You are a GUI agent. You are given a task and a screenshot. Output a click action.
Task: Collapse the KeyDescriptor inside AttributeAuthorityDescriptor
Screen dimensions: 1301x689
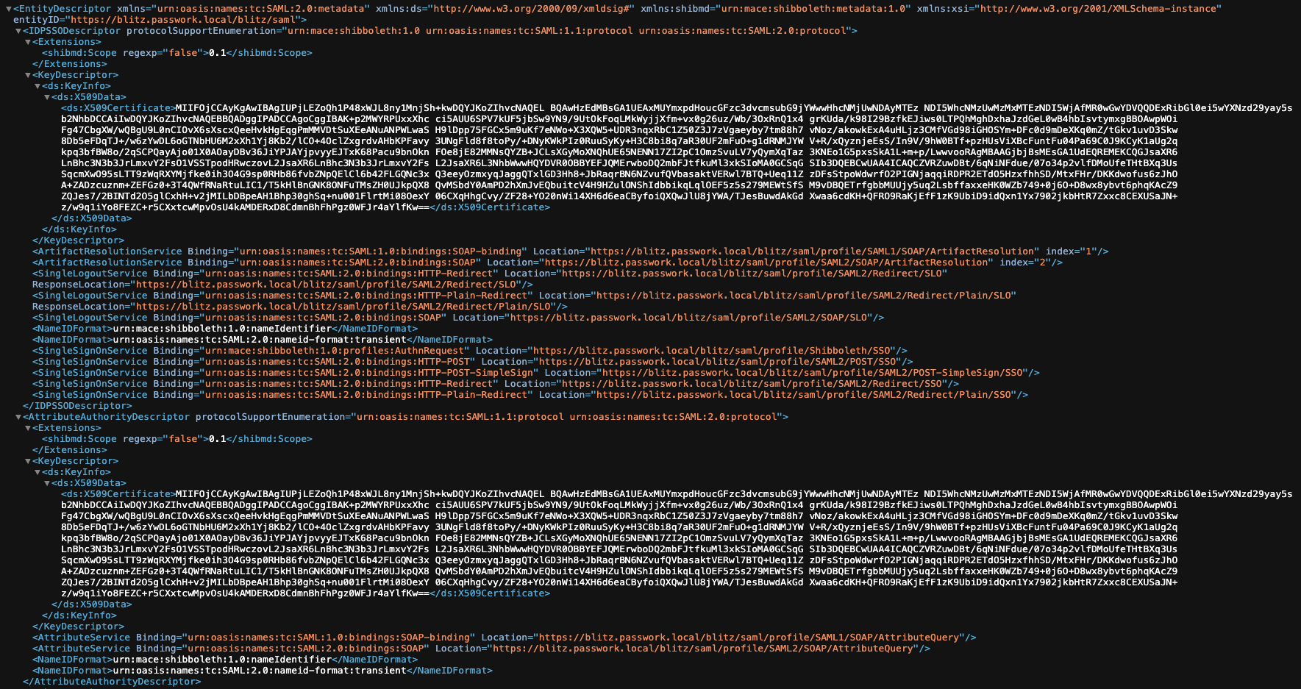tap(27, 460)
